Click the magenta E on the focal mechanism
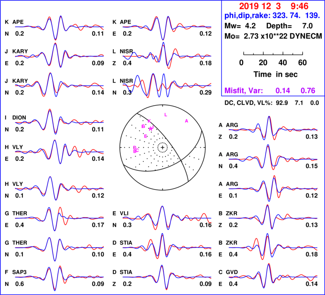This screenshot has height=295, width=325. coord(145,136)
